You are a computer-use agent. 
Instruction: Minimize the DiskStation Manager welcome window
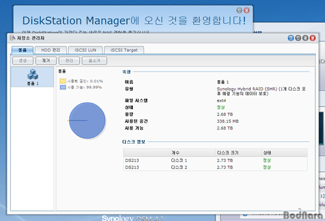[x=239, y=11]
